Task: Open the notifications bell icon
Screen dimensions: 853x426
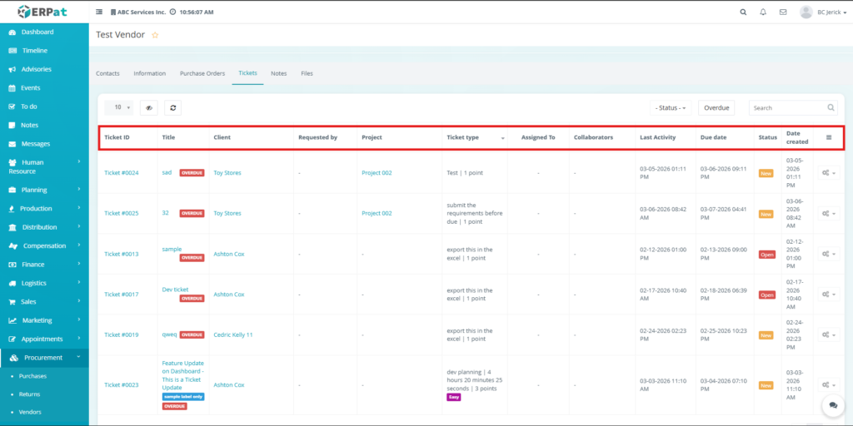Action: tap(763, 12)
